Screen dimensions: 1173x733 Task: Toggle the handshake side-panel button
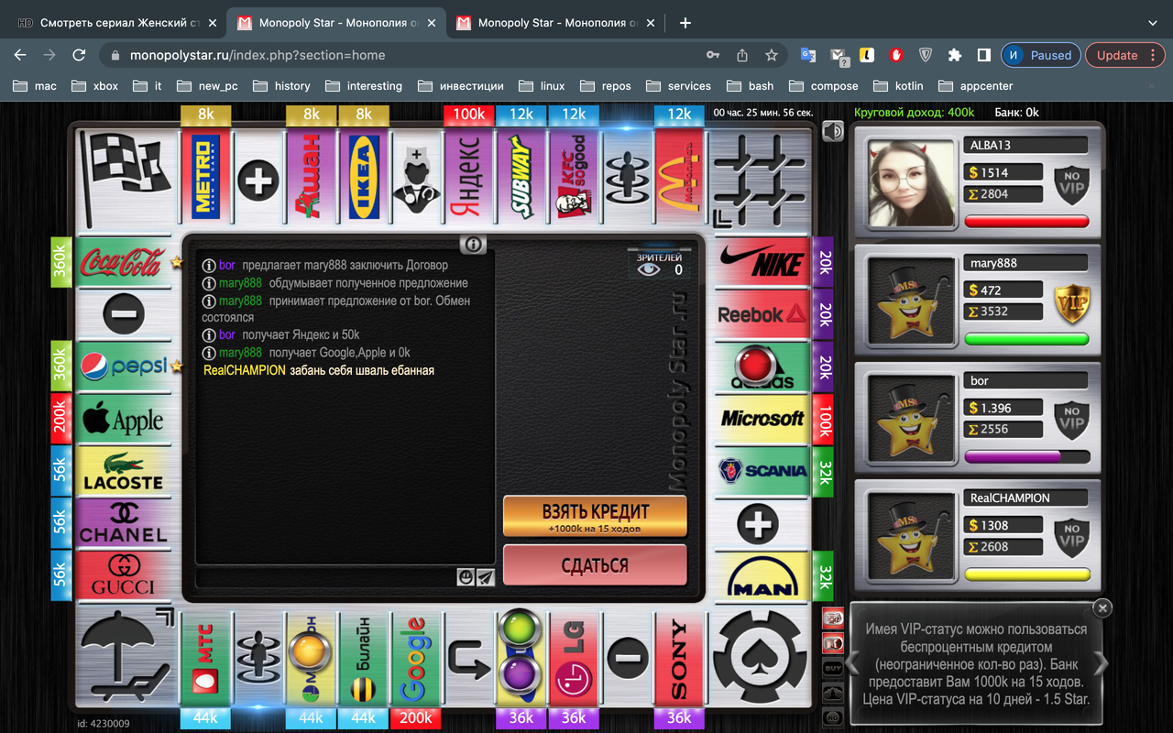pos(833,693)
